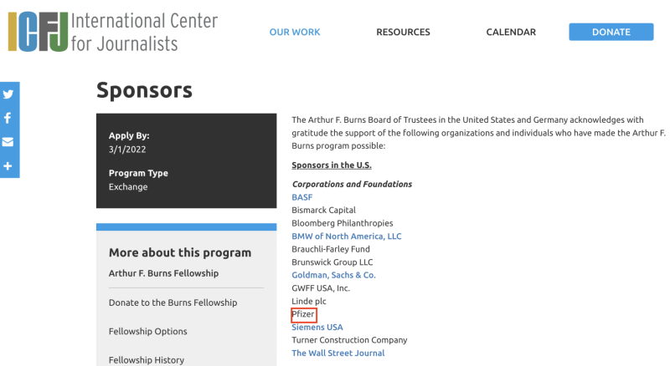Share page on Facebook

(x=8, y=118)
